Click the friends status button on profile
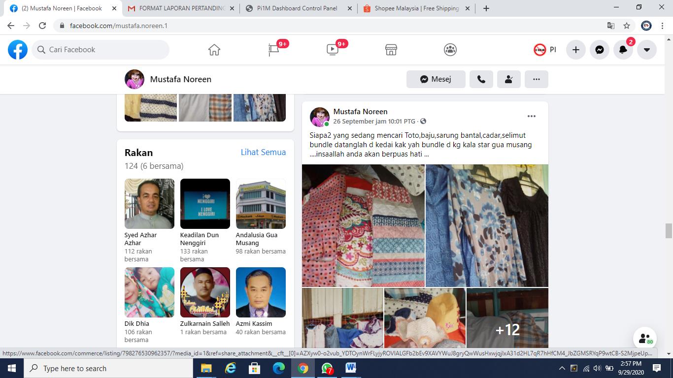Screen dimensions: 673x378 pos(509,79)
